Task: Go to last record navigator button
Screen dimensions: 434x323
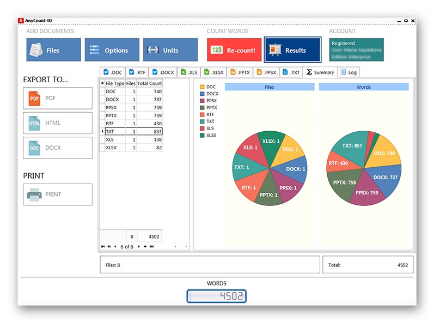Action: [152, 246]
